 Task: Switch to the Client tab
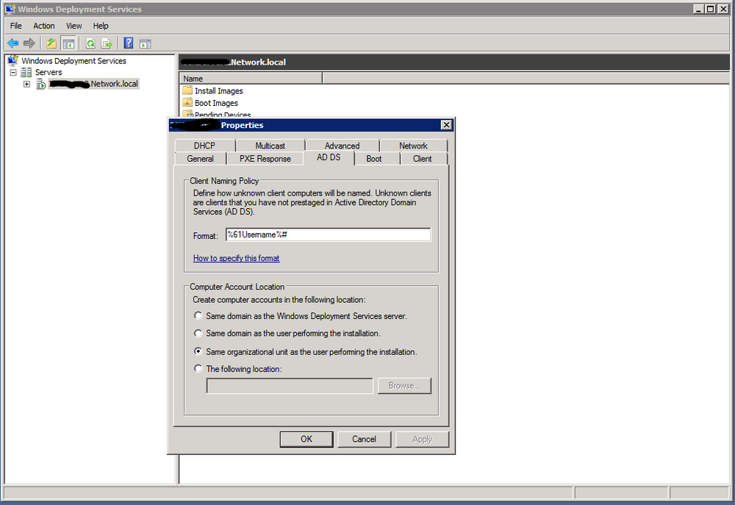pyautogui.click(x=423, y=159)
